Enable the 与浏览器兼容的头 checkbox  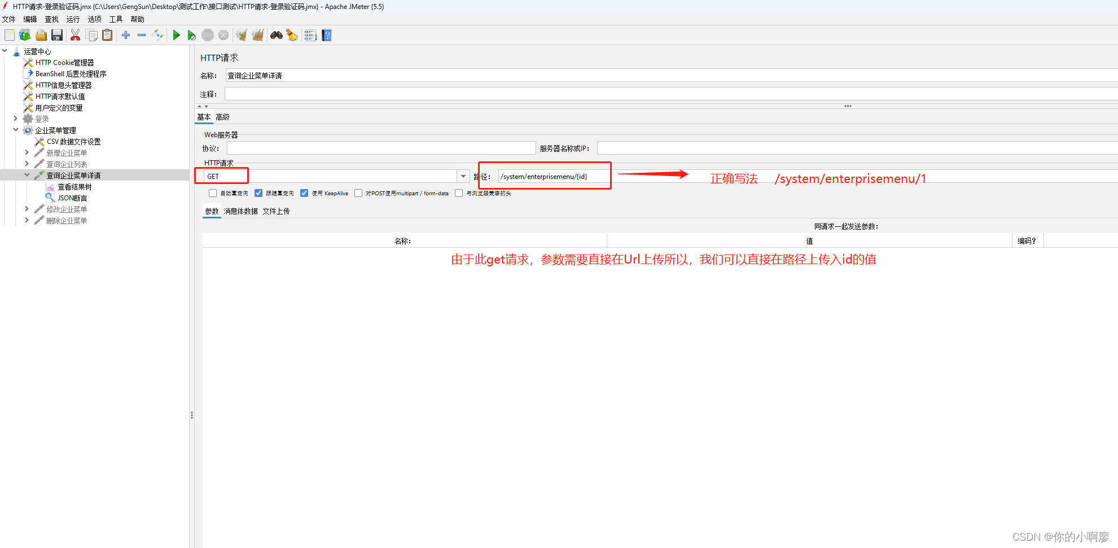pos(459,193)
